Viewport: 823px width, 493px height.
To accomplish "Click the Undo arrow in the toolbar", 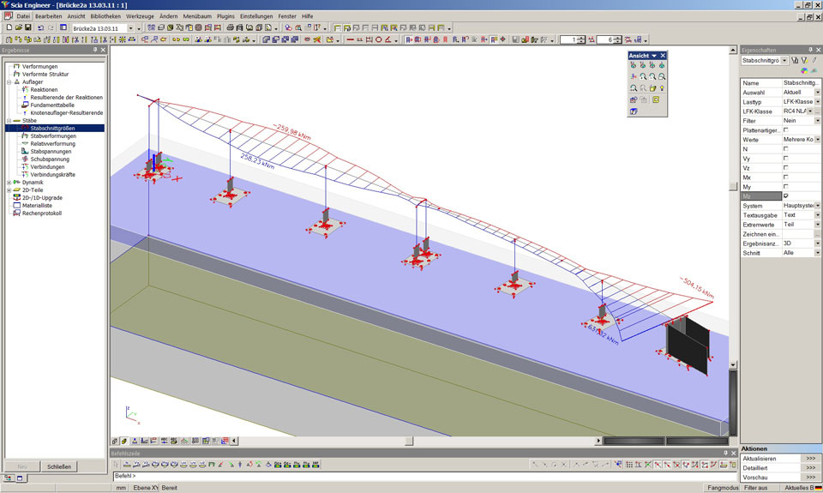I will [40, 27].
